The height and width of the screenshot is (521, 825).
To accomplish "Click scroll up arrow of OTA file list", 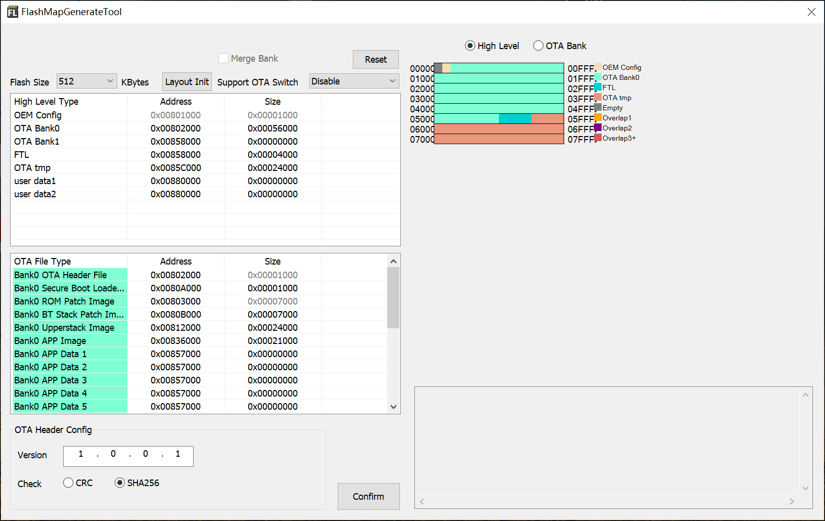I will point(393,261).
